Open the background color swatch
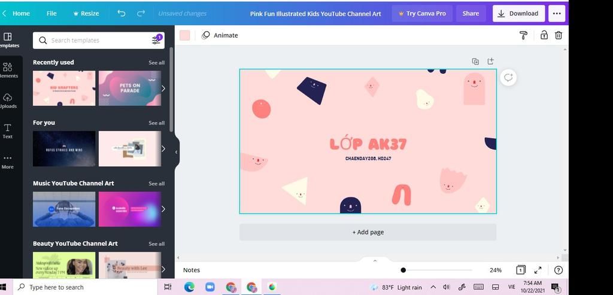This screenshot has width=613, height=295. coord(184,35)
